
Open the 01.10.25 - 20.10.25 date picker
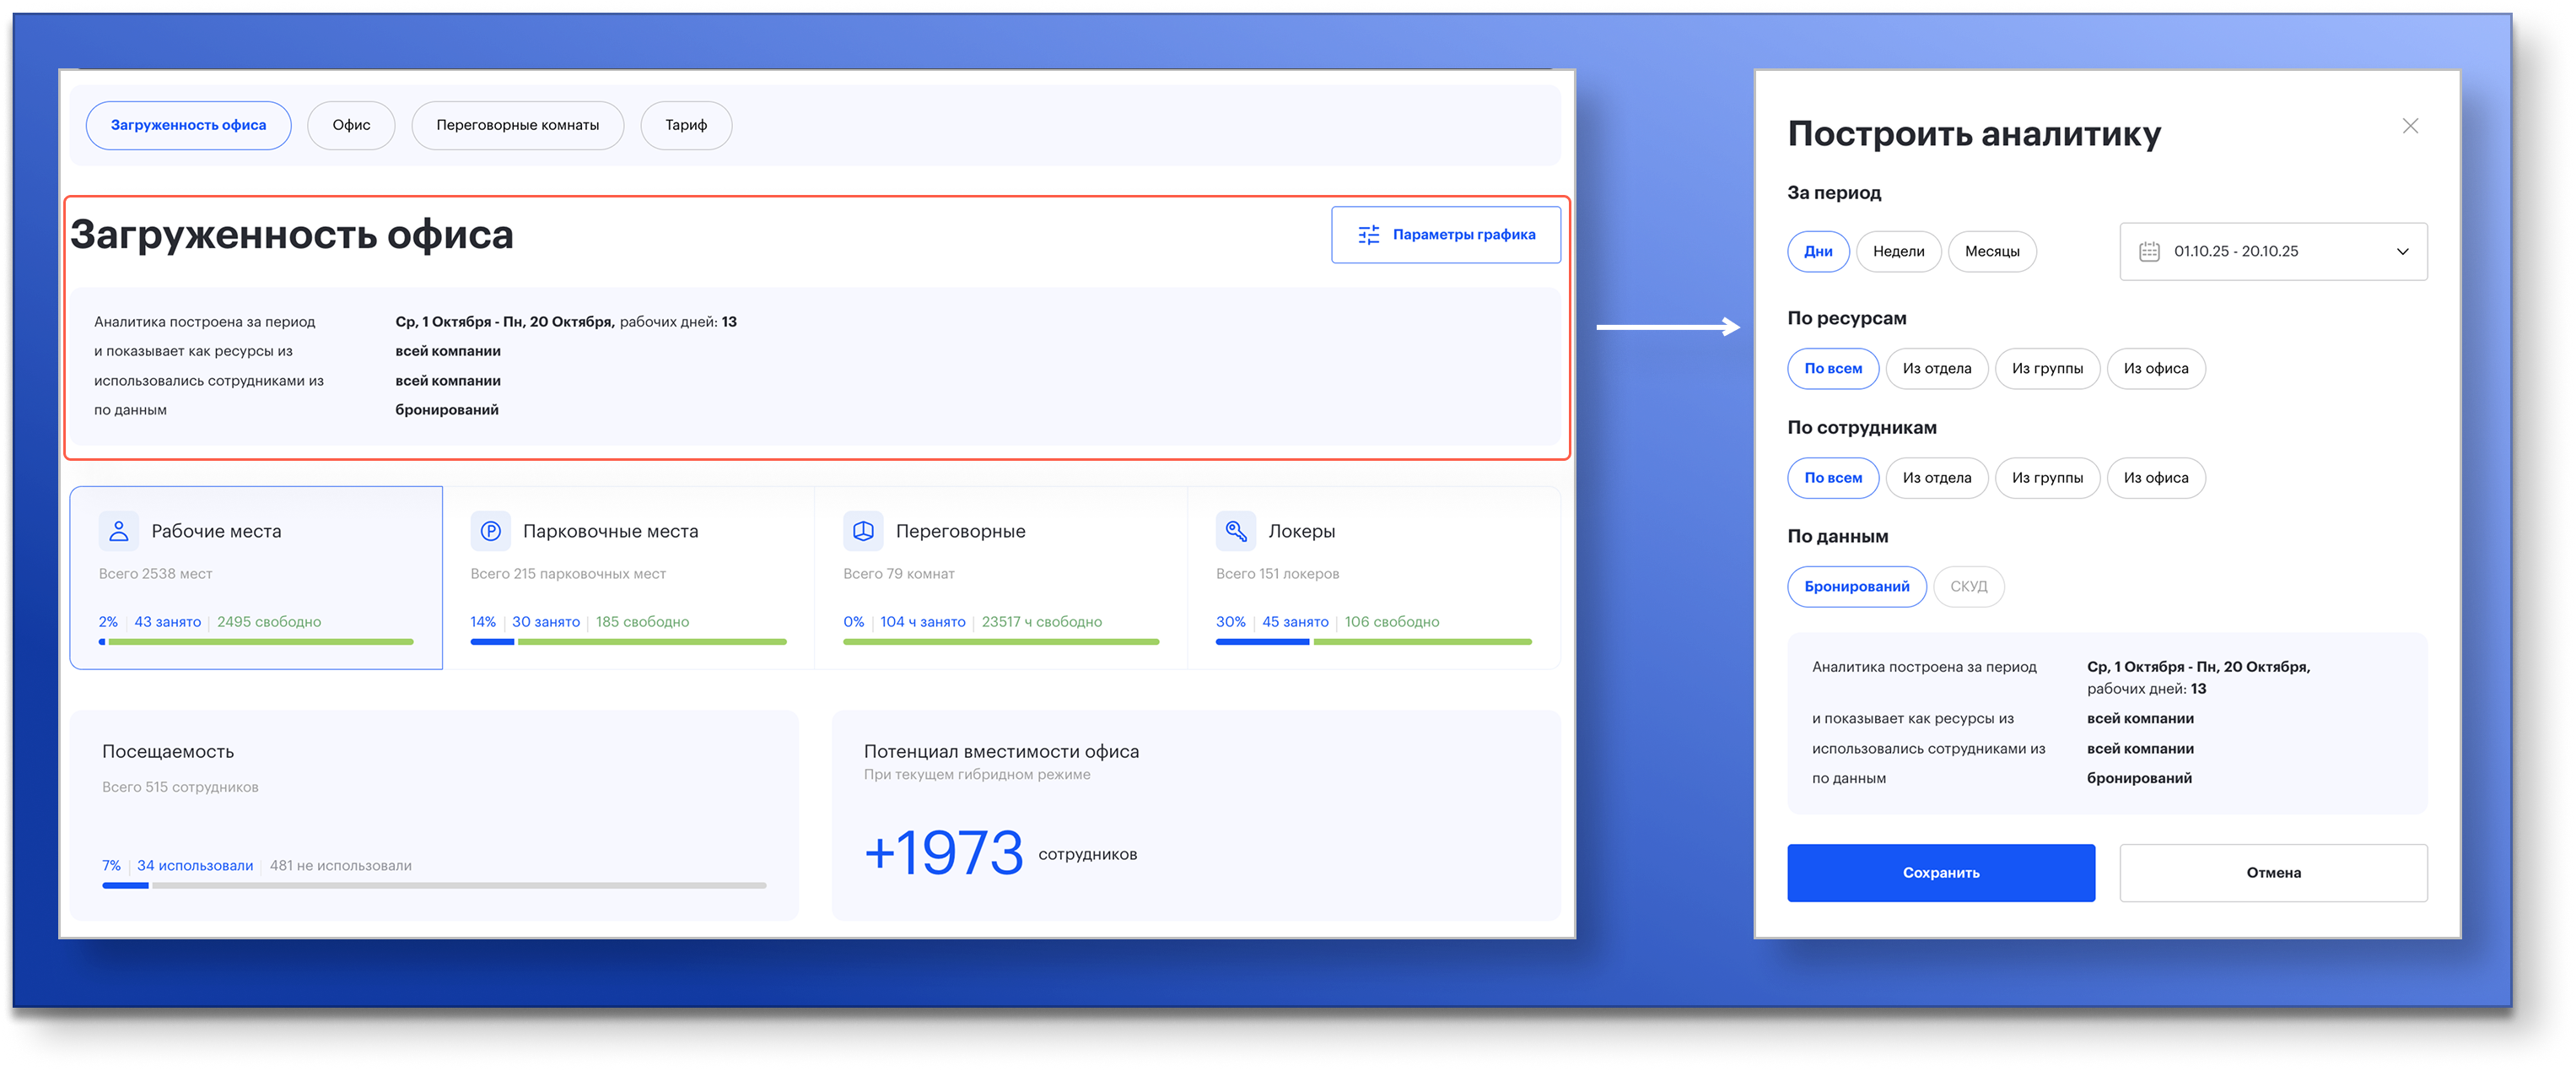pyautogui.click(x=2236, y=252)
